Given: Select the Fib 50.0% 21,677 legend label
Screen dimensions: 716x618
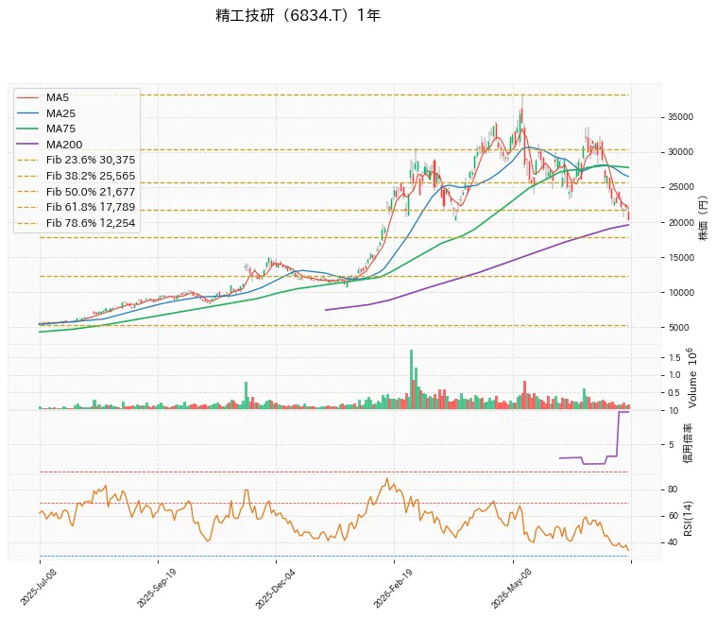Looking at the screenshot, I should 91,192.
